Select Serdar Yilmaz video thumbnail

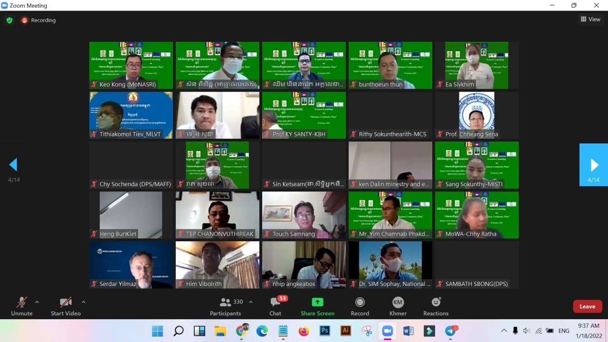[x=131, y=265]
